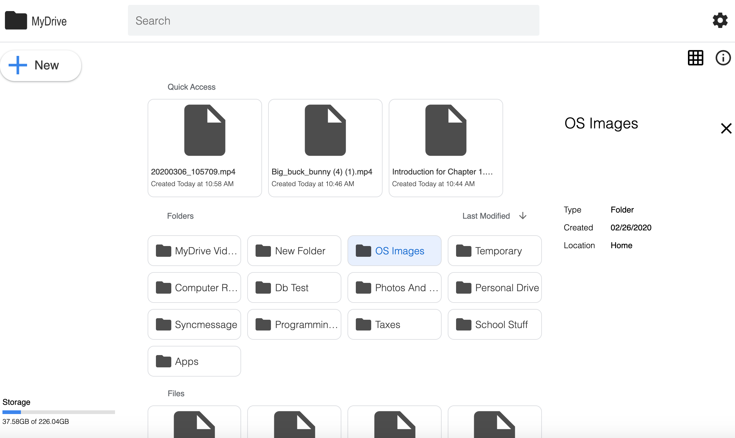Open the Last Modified sorting option

[x=486, y=216]
